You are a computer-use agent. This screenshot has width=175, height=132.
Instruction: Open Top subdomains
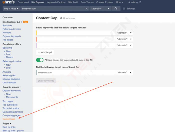(x=11, y=108)
